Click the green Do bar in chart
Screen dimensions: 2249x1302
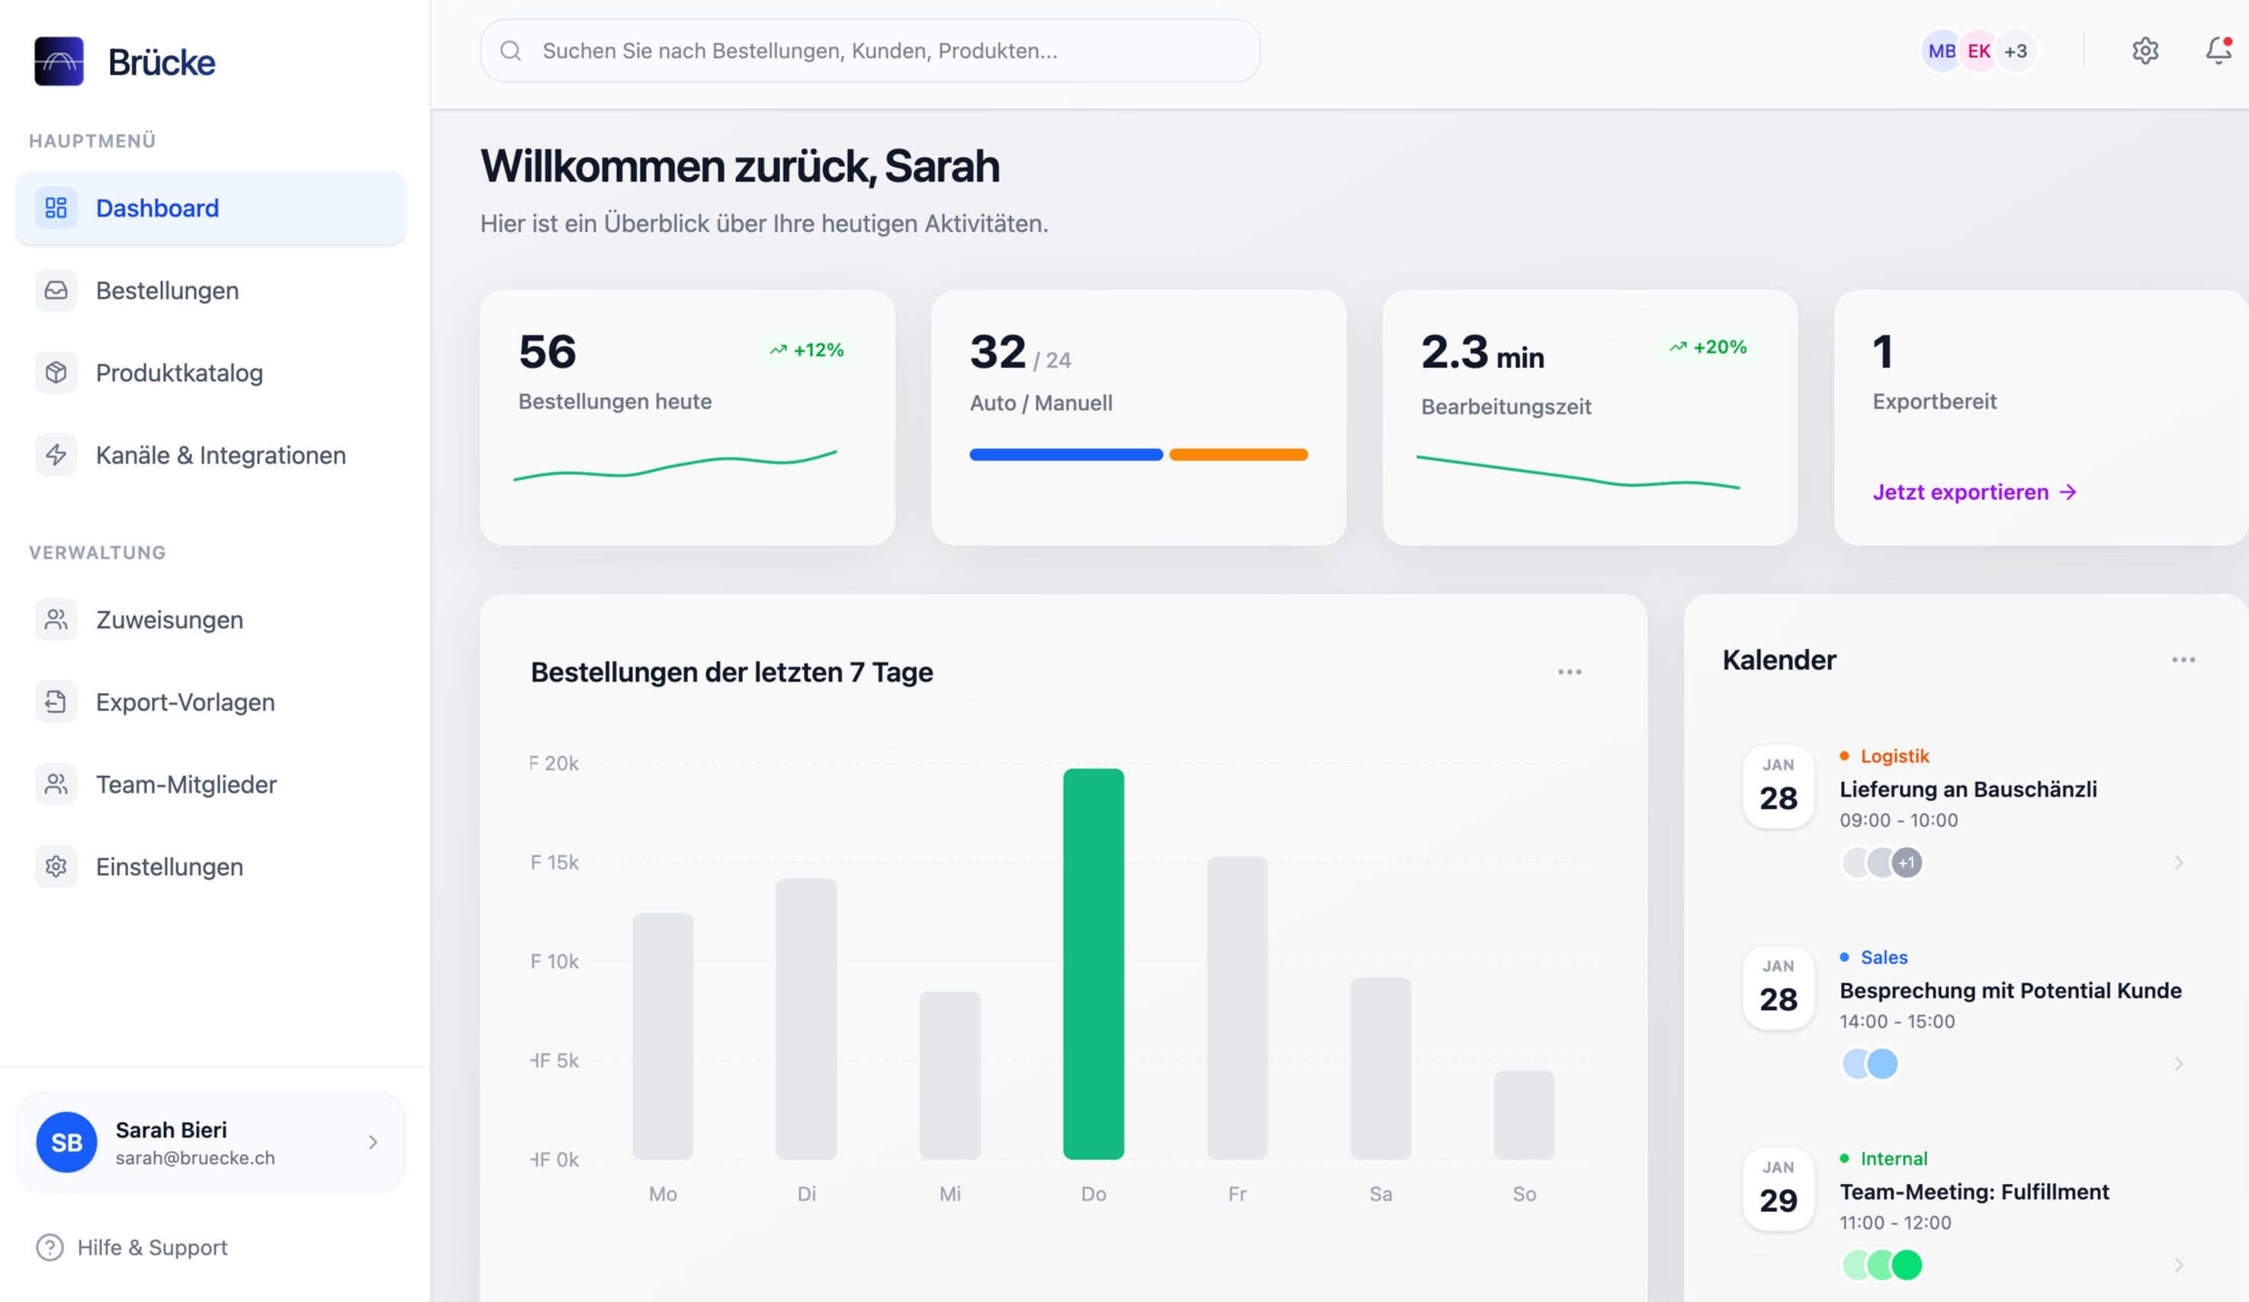pyautogui.click(x=1094, y=963)
